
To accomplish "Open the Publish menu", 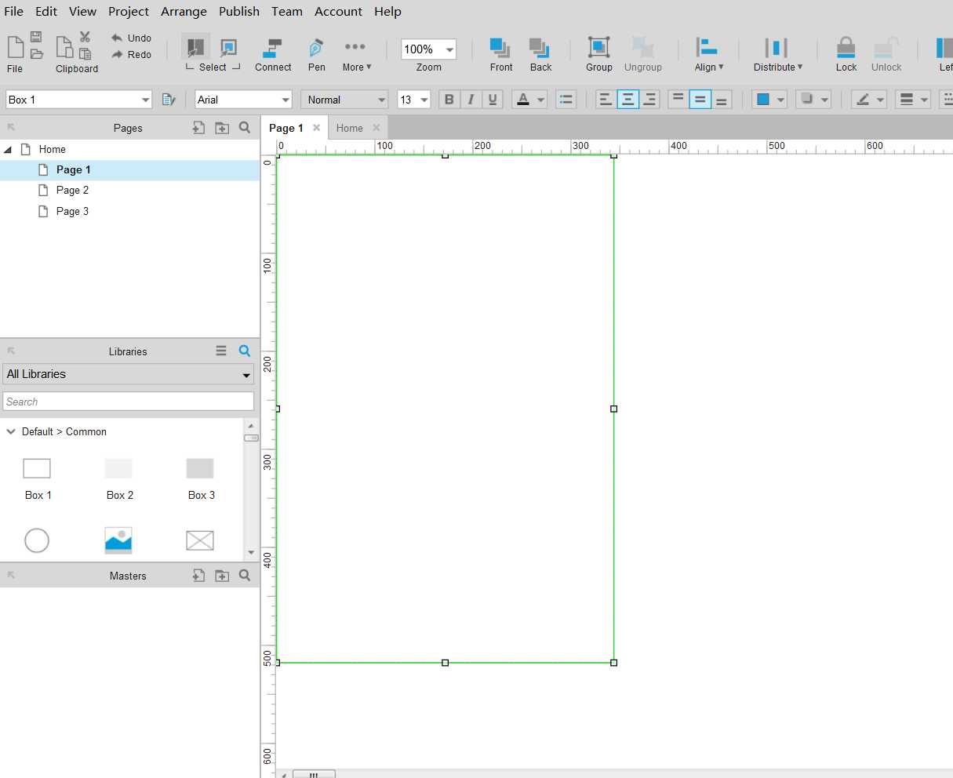I will click(x=239, y=11).
